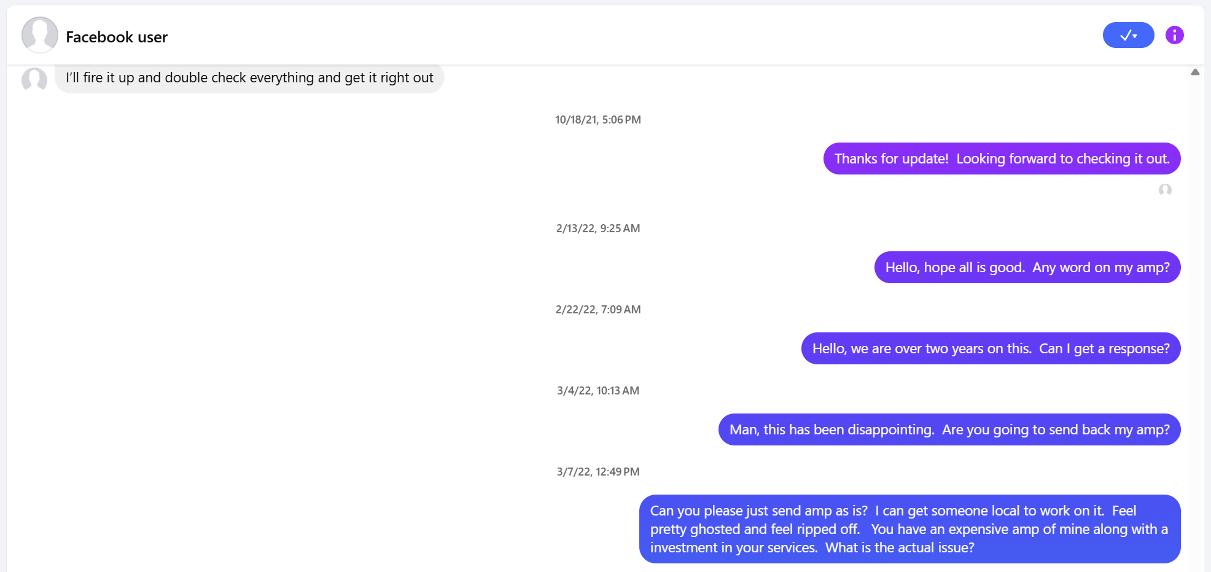The width and height of the screenshot is (1211, 572).
Task: Open the Facebook user name label
Action: 116,37
